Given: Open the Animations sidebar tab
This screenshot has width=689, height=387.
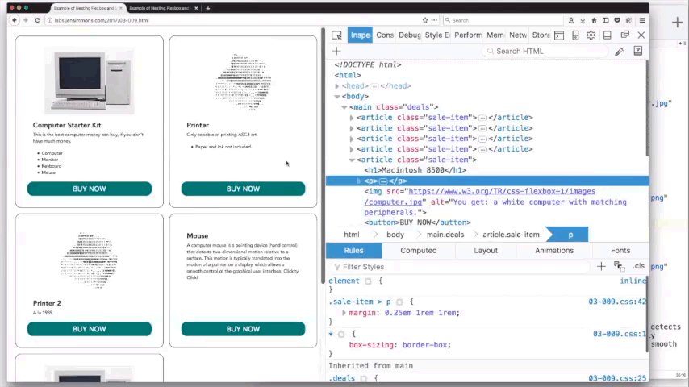Looking at the screenshot, I should [554, 251].
